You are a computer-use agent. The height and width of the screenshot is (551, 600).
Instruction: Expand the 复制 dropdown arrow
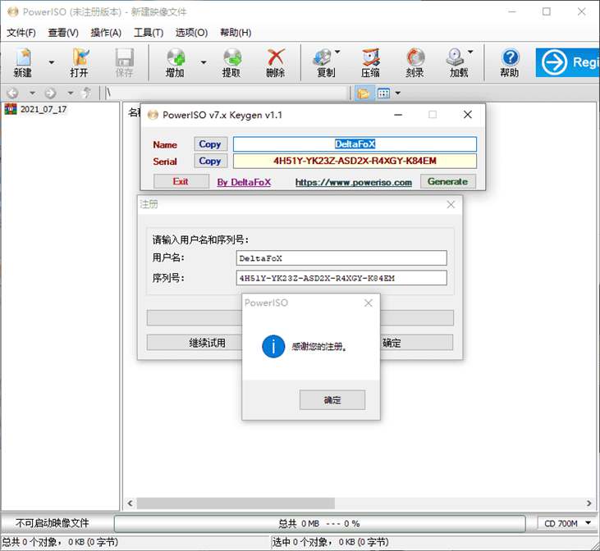click(x=337, y=52)
